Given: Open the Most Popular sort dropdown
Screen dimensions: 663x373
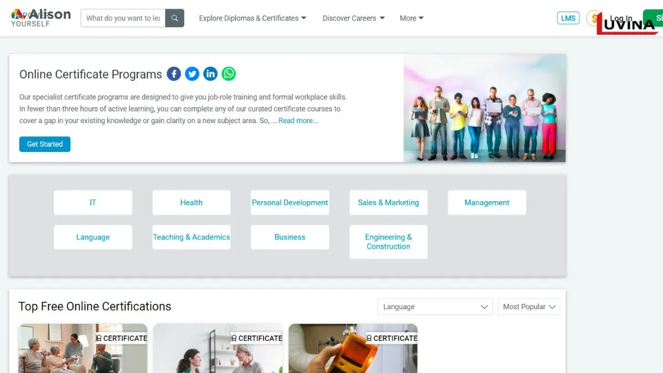Looking at the screenshot, I should coord(529,307).
